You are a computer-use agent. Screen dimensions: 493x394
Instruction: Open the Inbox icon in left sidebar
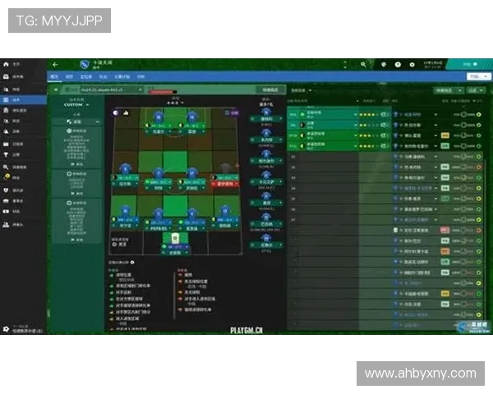click(6, 76)
